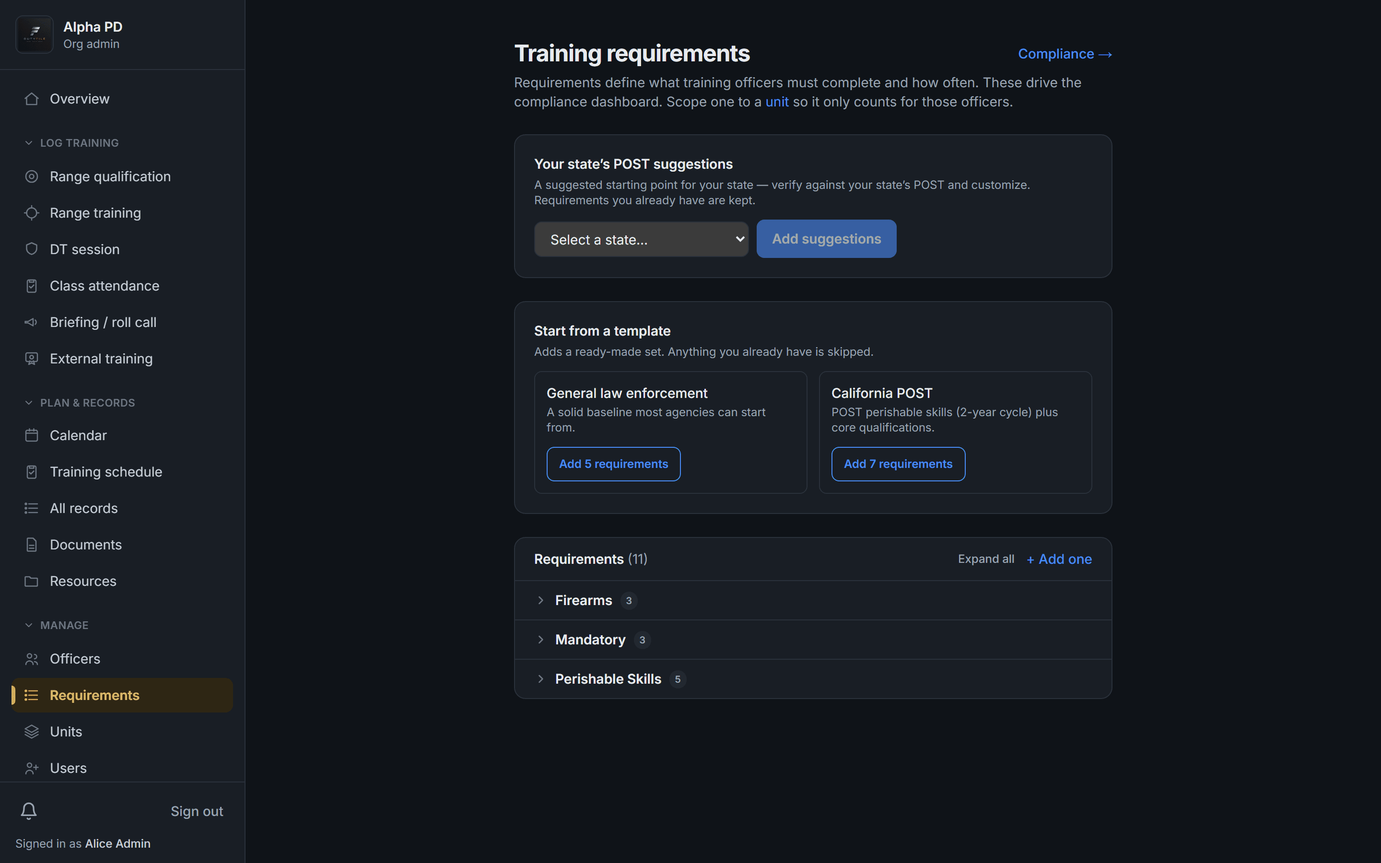Viewport: 1381px width, 863px height.
Task: Click the General law enforcement card title
Action: pos(627,393)
